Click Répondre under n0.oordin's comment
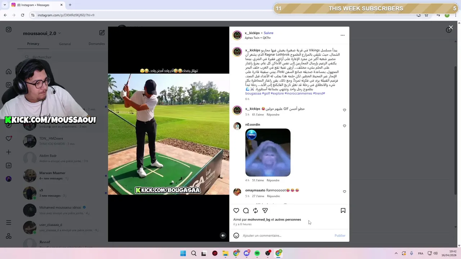This screenshot has width=461, height=259. pos(273,180)
